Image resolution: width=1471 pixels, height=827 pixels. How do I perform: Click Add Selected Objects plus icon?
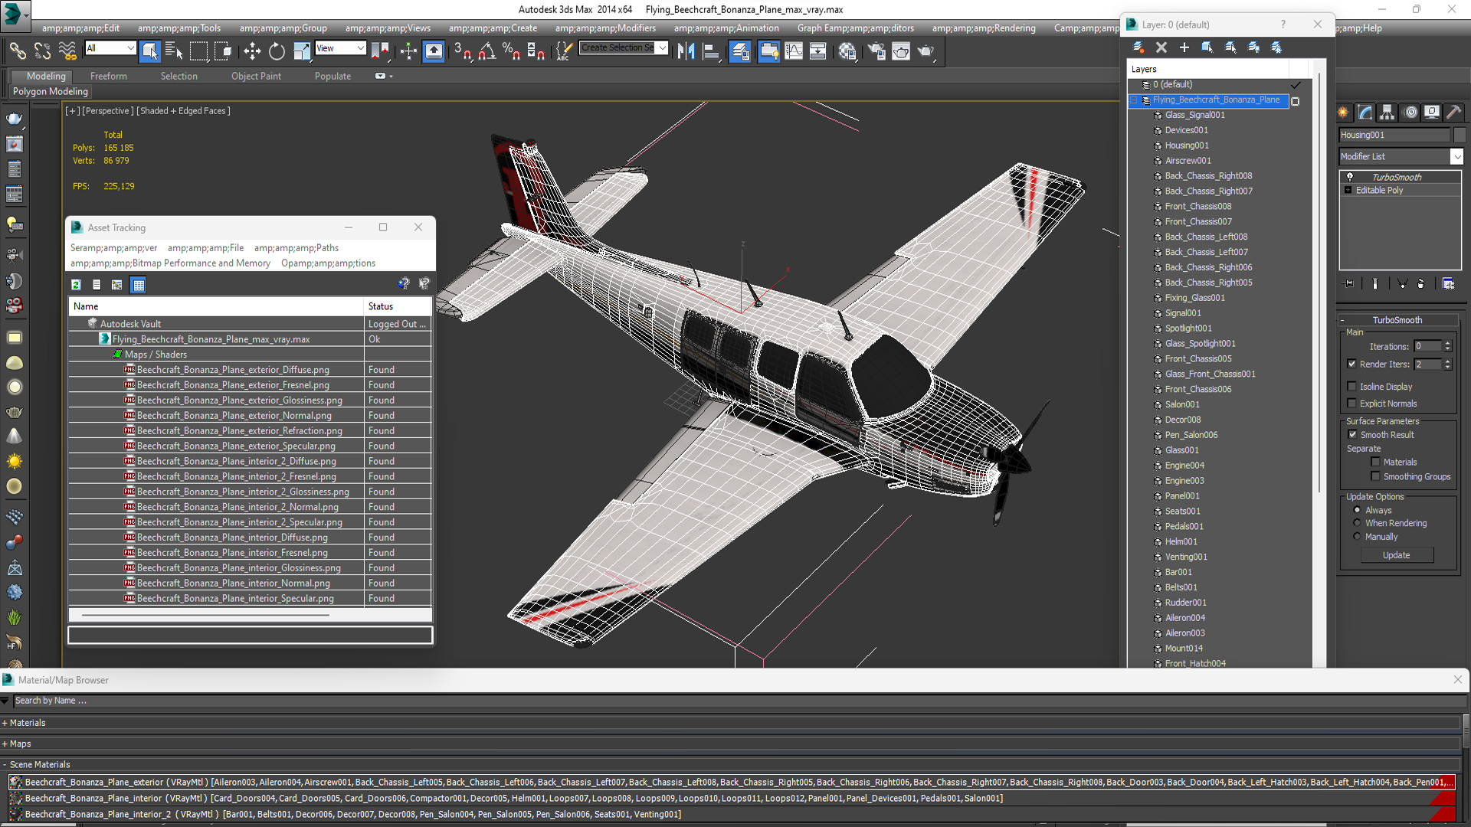(x=1184, y=47)
